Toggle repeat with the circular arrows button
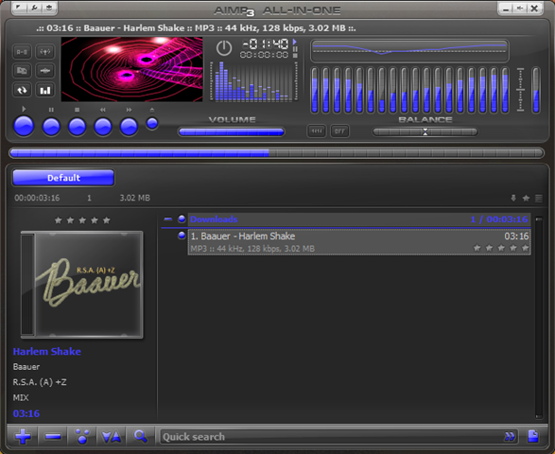Screen dimensions: 555x454 (x=22, y=90)
